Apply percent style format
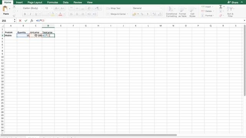This screenshot has height=138, width=246. (x=142, y=14)
